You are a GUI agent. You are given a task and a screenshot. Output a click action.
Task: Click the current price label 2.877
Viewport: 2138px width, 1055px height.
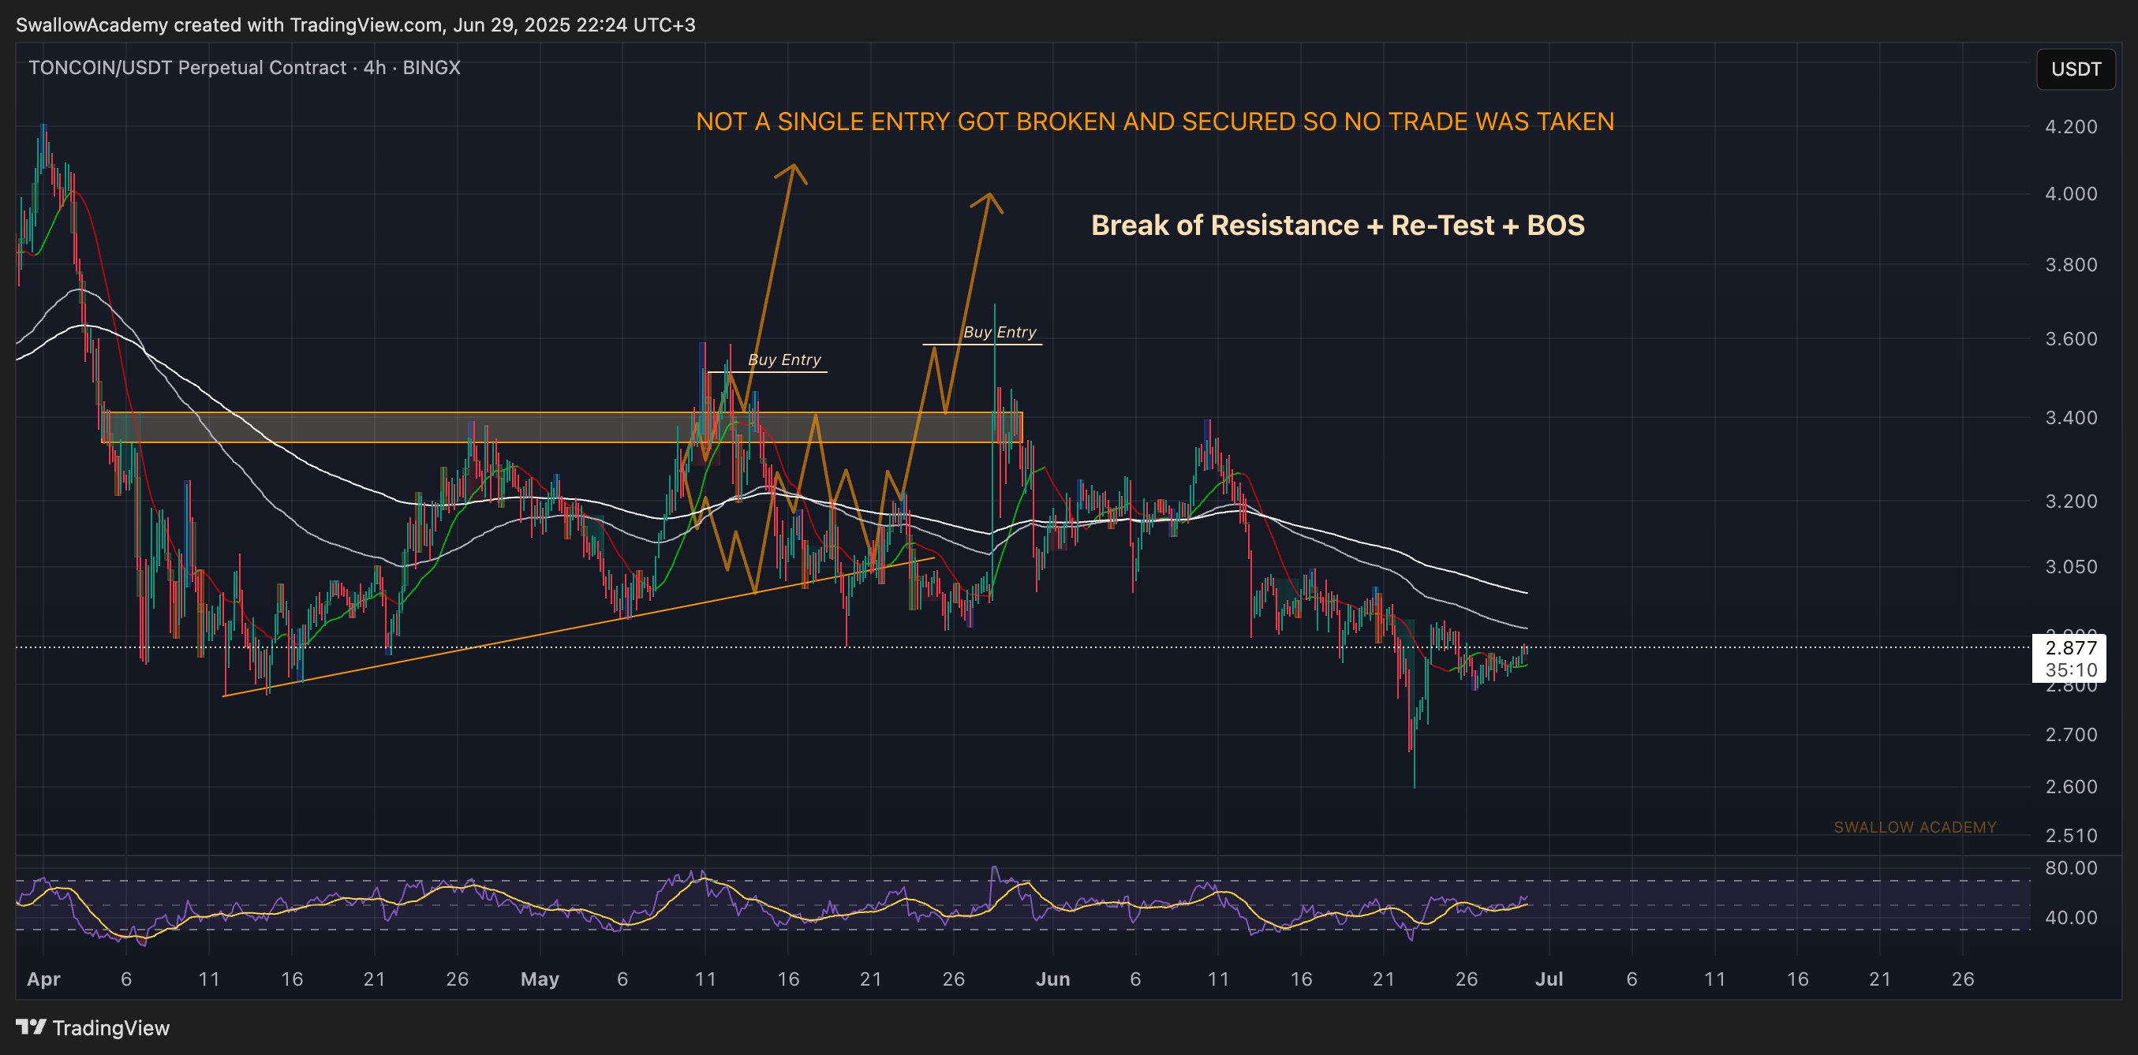point(2071,648)
